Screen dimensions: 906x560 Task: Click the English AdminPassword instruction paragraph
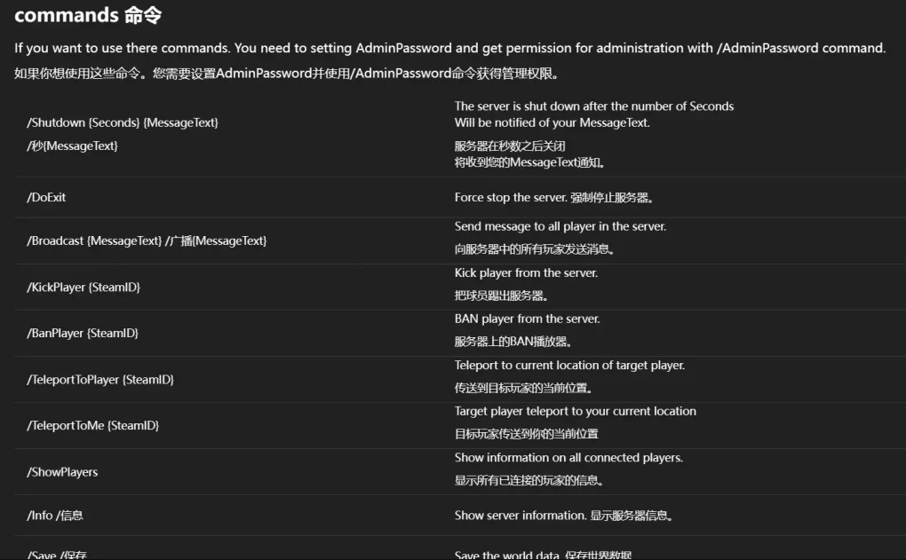[449, 48]
